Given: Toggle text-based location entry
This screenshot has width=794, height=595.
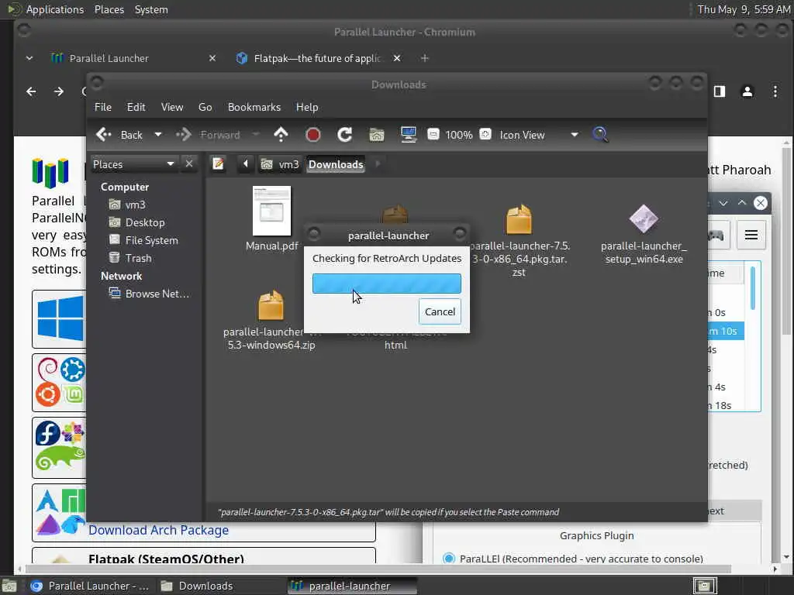Looking at the screenshot, I should coord(218,164).
